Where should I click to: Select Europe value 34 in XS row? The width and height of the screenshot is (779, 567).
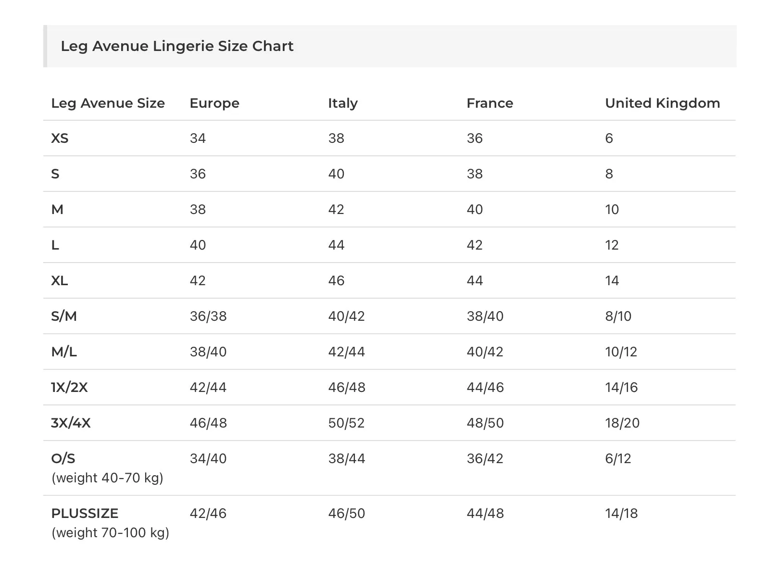click(x=198, y=139)
